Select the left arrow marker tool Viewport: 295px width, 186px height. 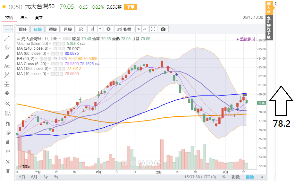pyautogui.click(x=7, y=93)
